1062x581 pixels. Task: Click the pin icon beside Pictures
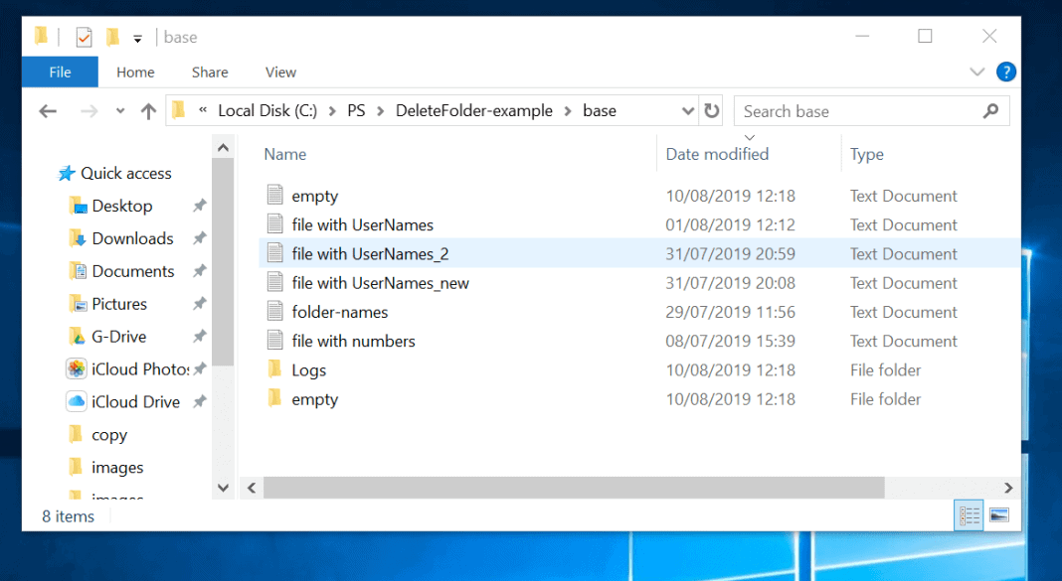pos(199,303)
